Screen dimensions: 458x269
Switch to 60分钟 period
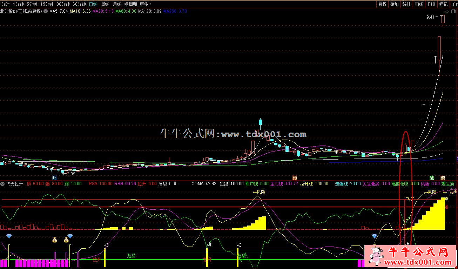coord(79,4)
